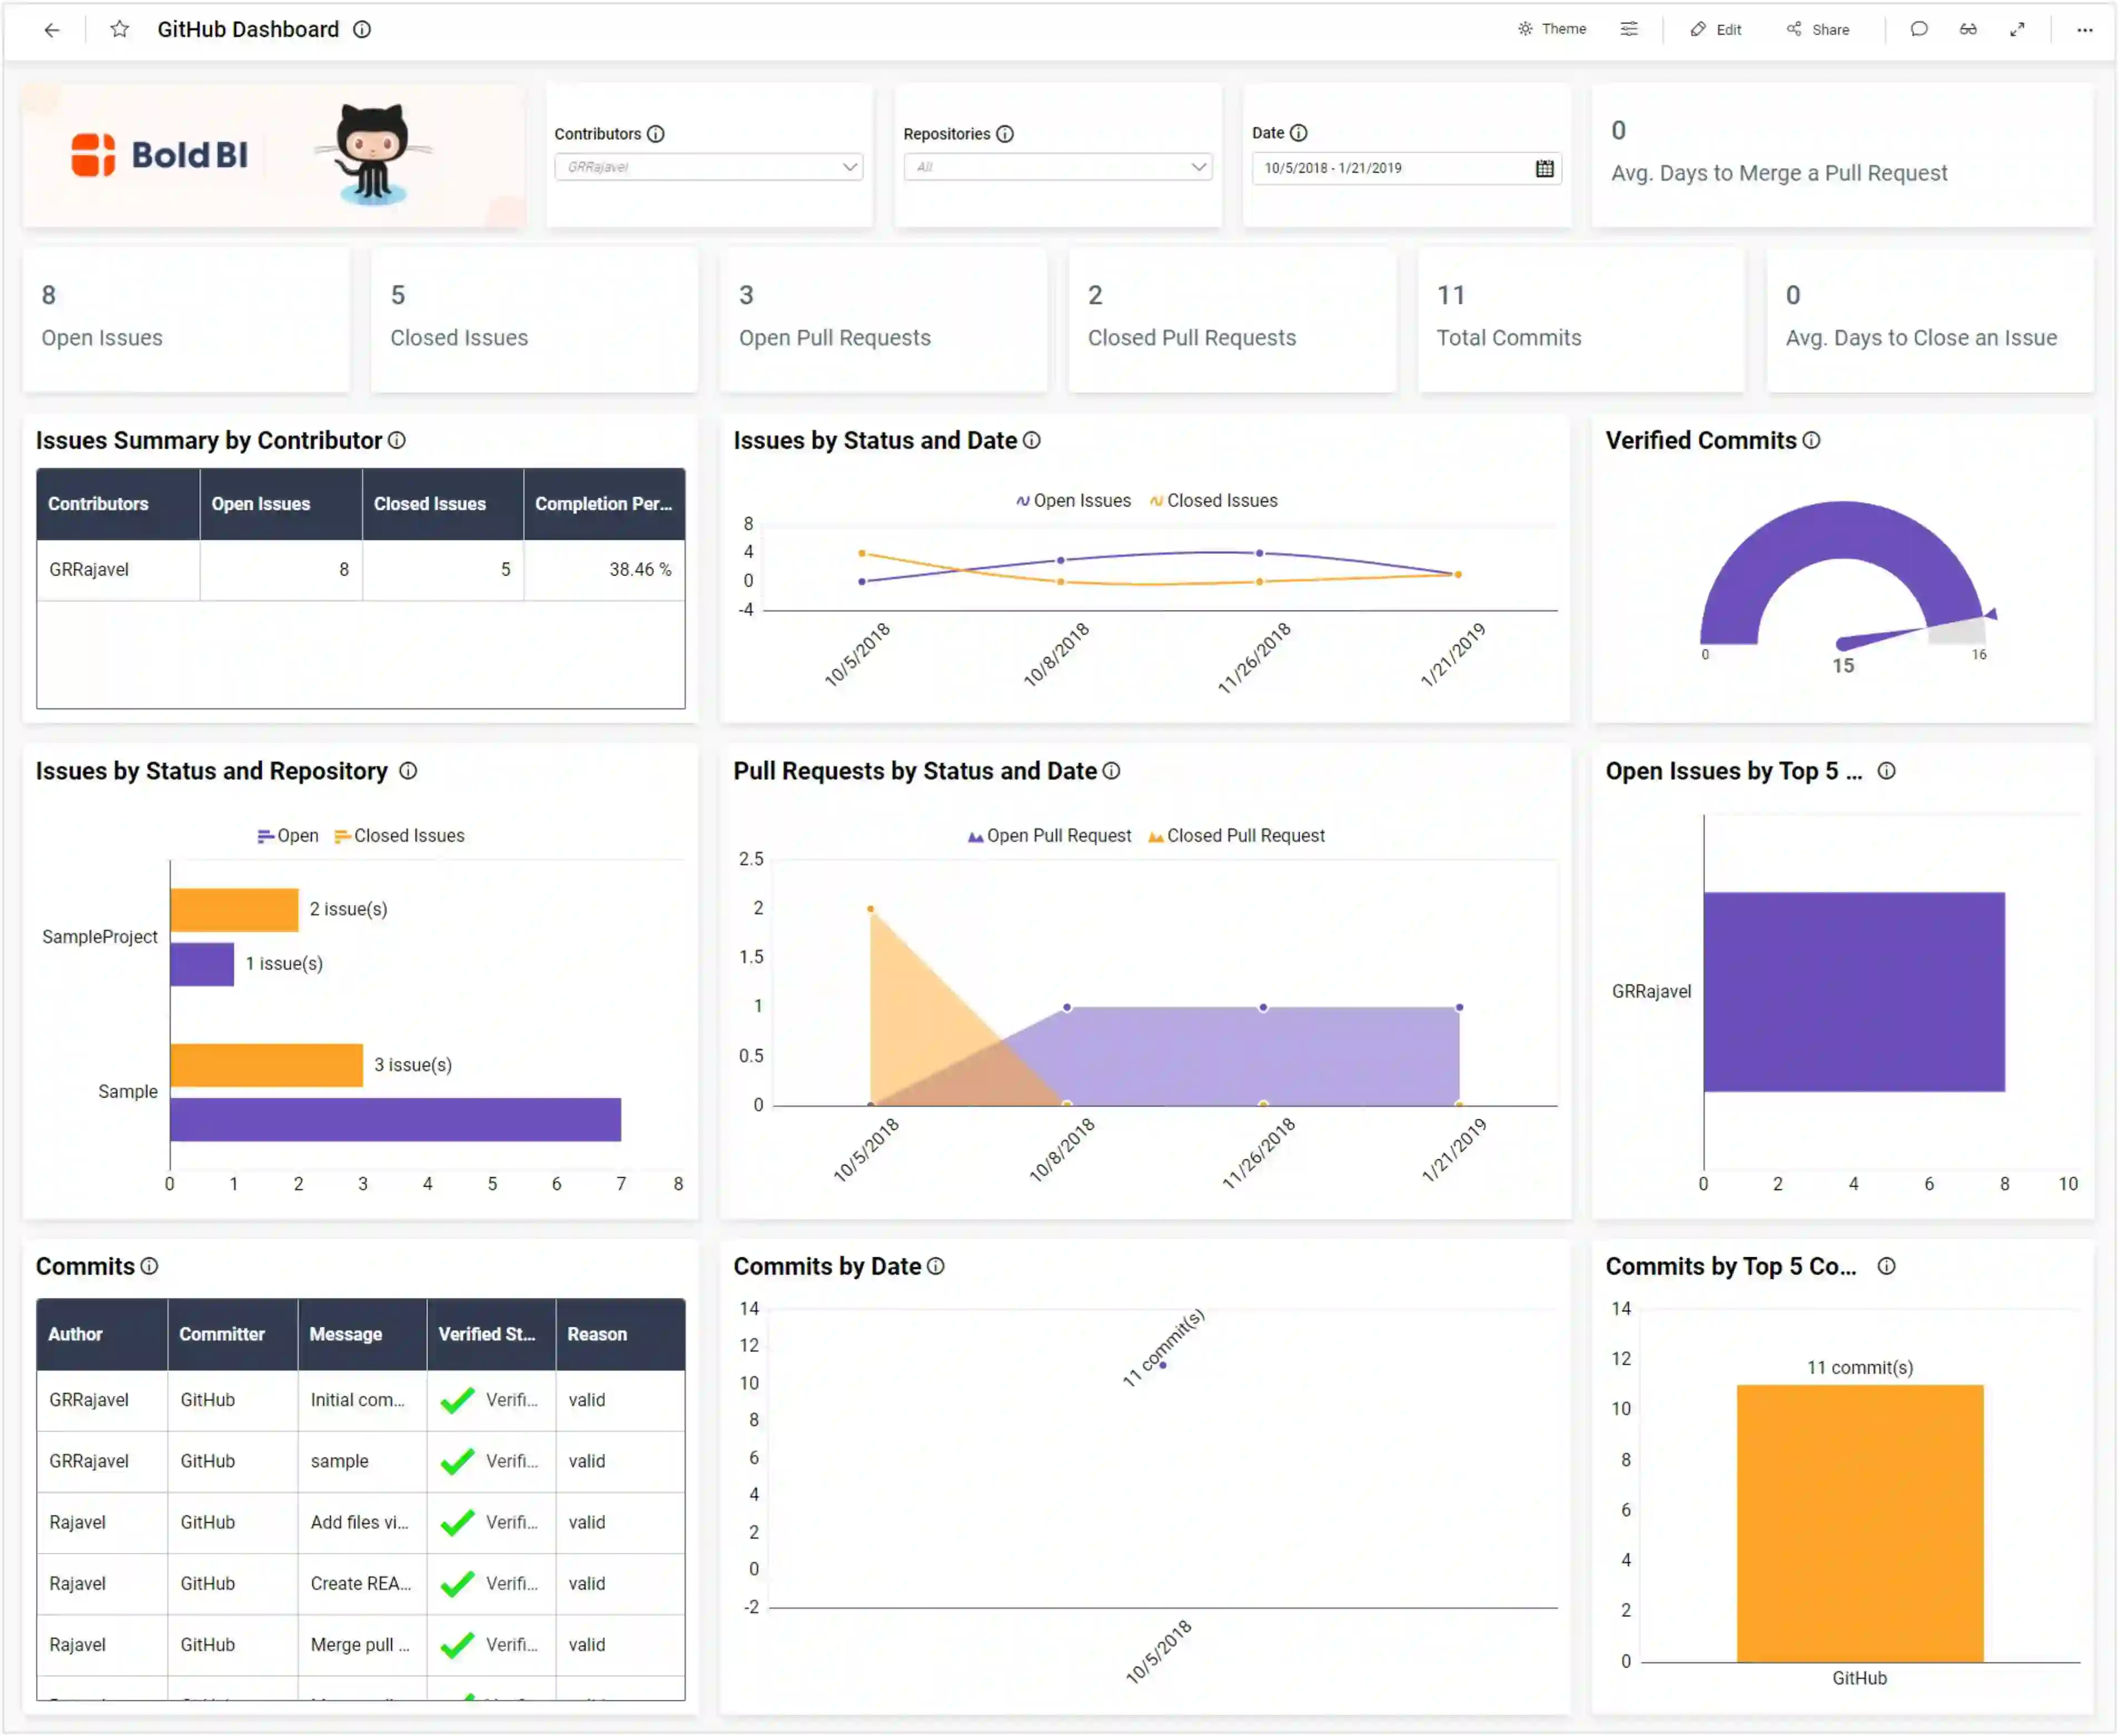Go back using the left arrow icon
2119x1736 pixels.
tap(52, 30)
